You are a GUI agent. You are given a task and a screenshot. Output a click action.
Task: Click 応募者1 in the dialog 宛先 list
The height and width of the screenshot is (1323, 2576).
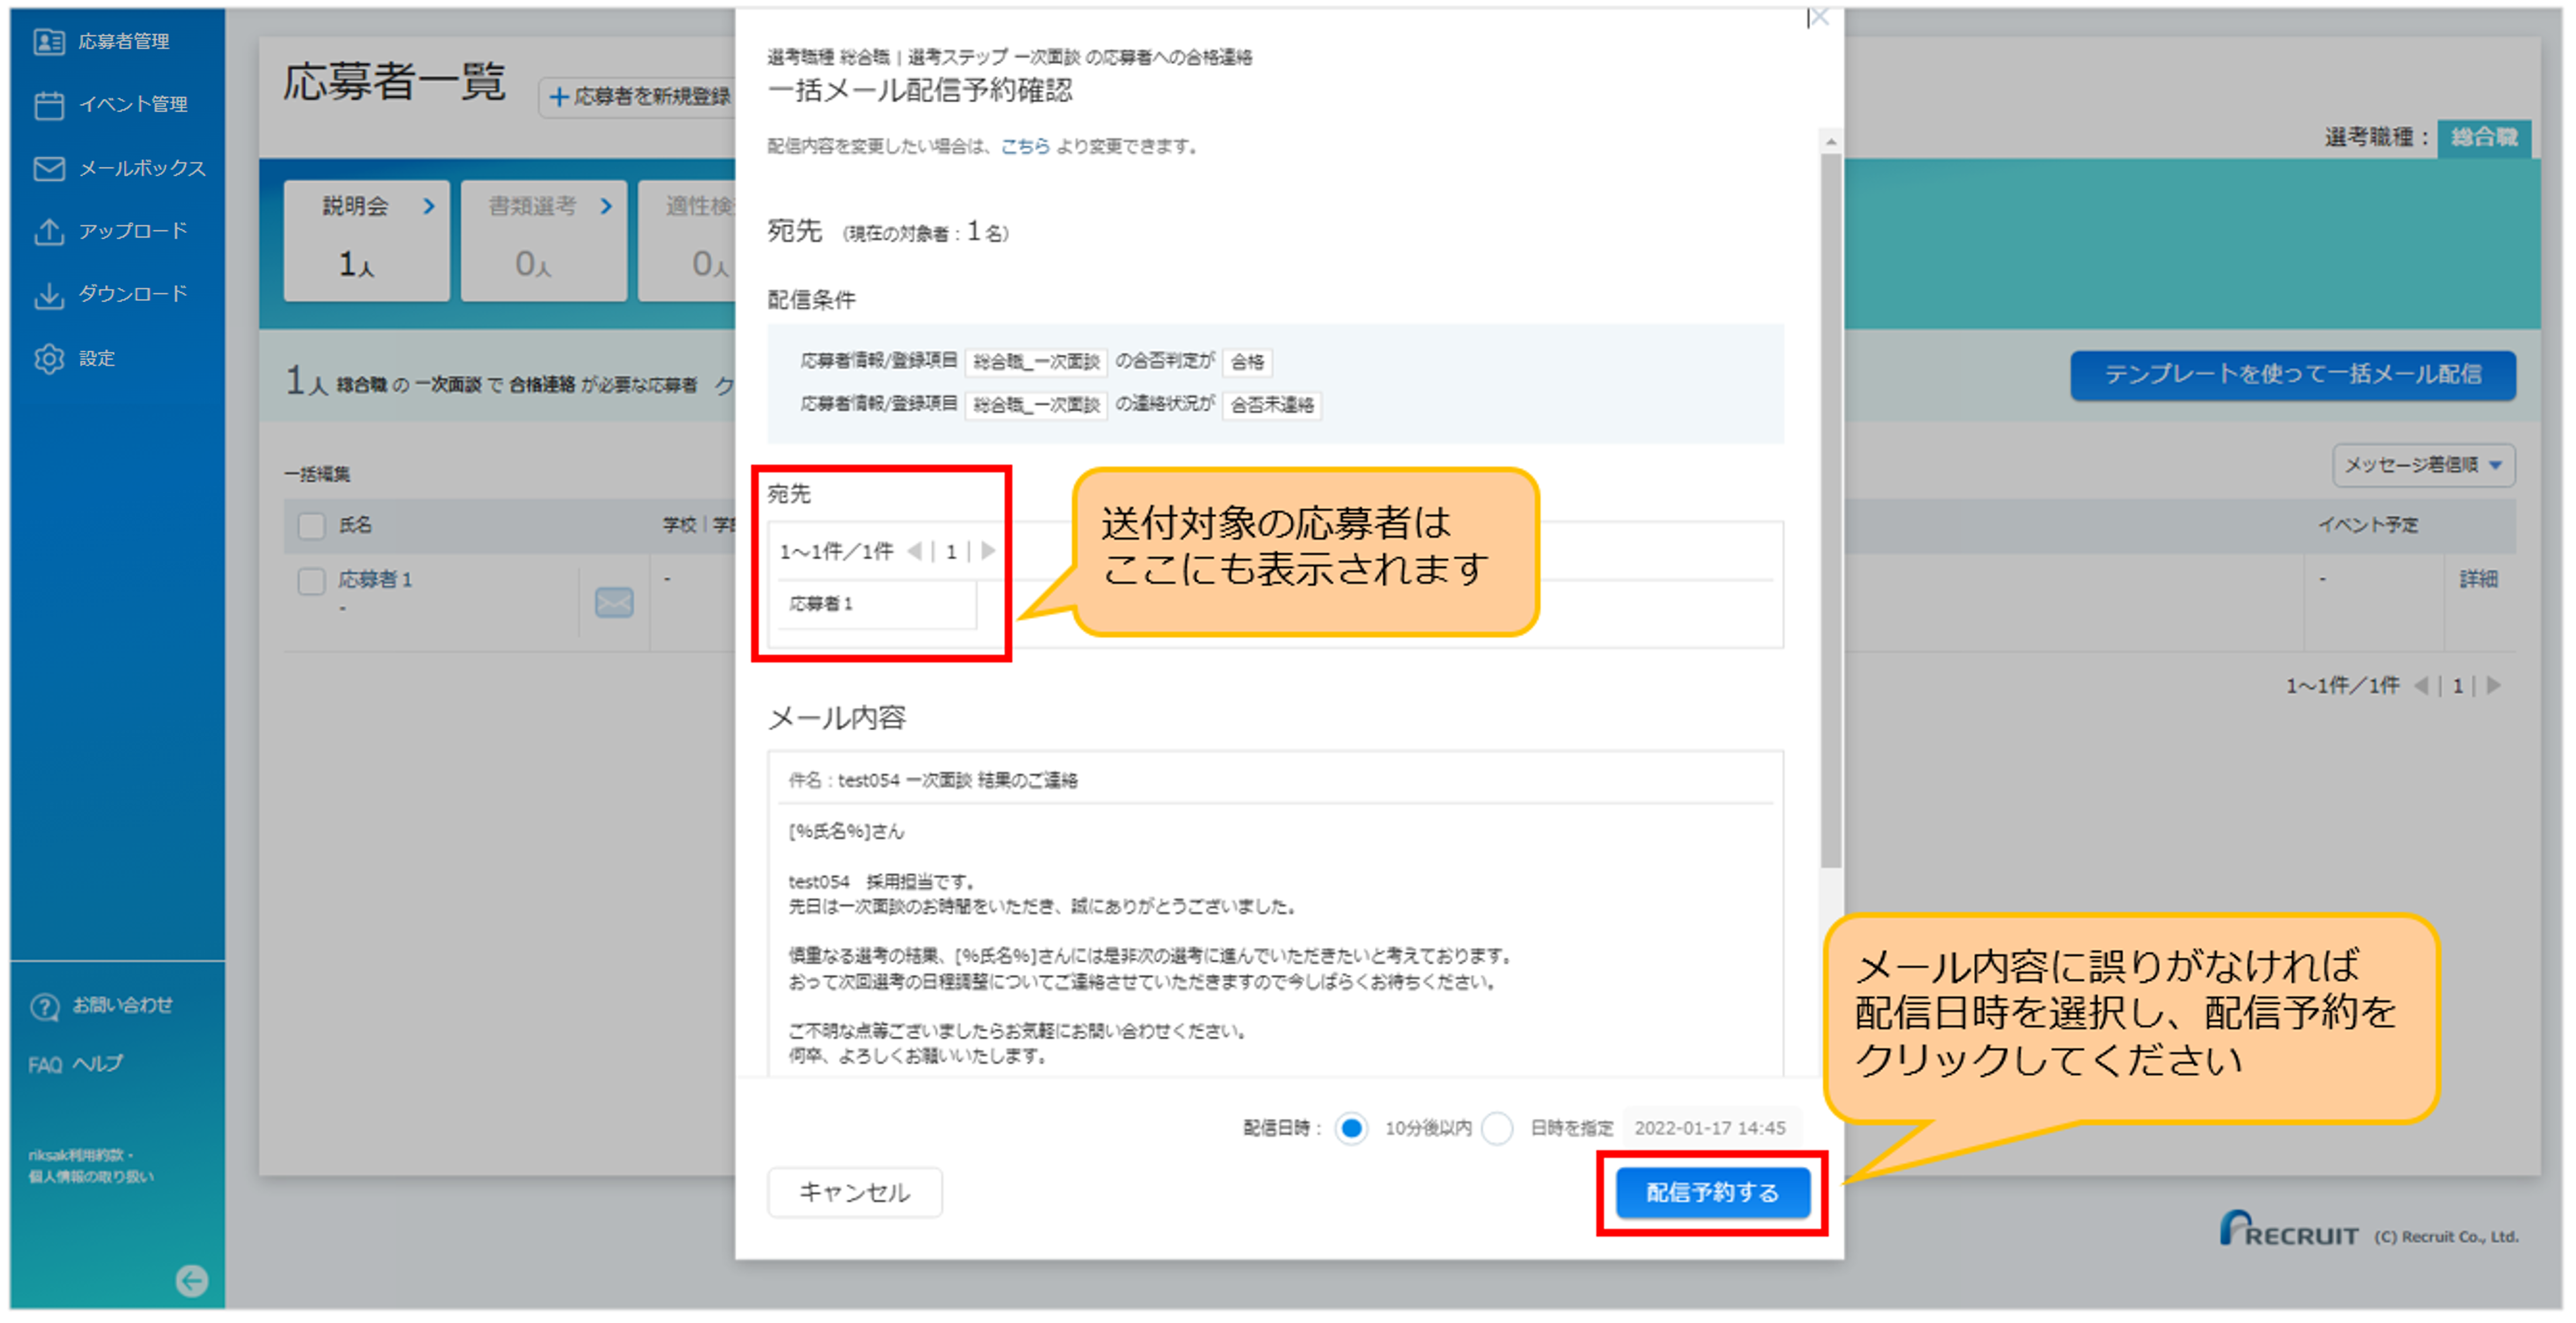(x=821, y=603)
